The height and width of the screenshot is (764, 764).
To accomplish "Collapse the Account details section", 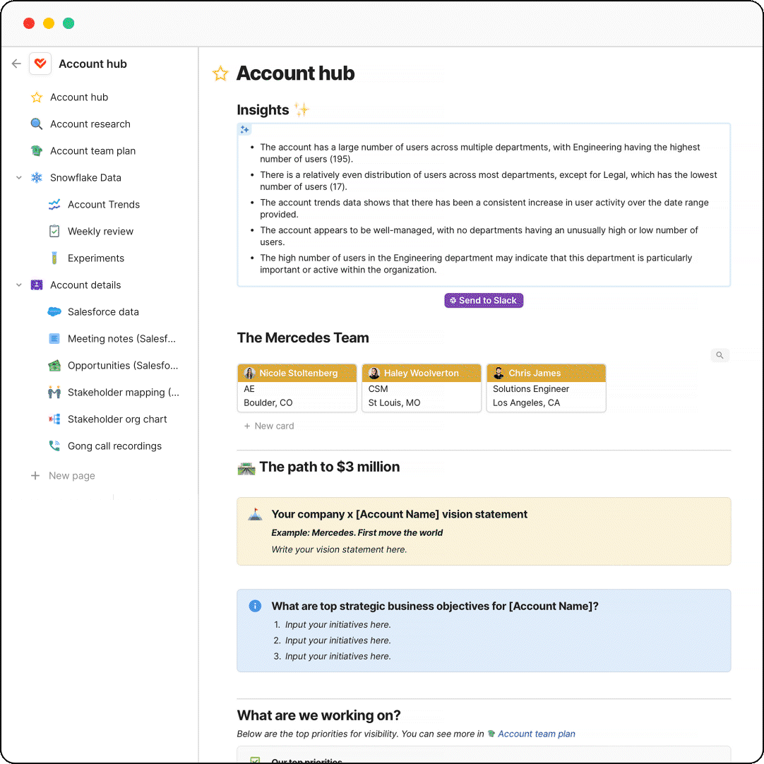I will [x=19, y=285].
